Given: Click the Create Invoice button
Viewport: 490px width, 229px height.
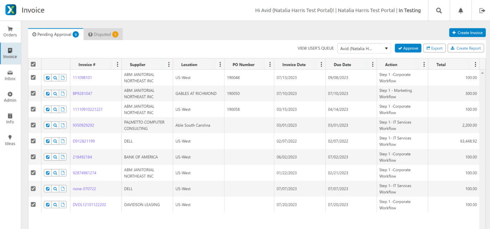Looking at the screenshot, I should (x=467, y=33).
